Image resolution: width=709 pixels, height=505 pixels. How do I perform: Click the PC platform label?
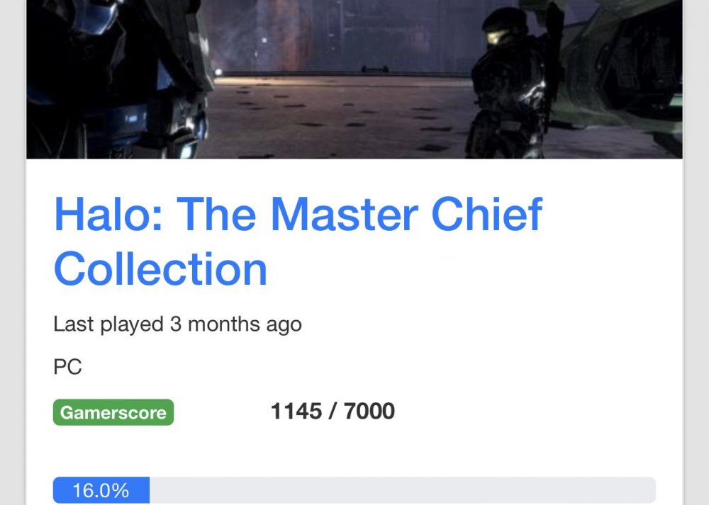[68, 367]
